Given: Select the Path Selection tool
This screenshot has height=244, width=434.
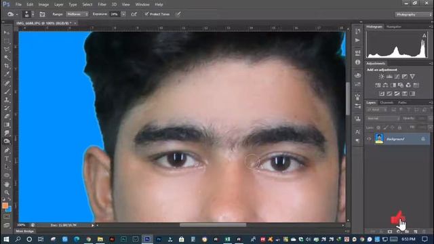Looking at the screenshot, I should coord(7,167).
